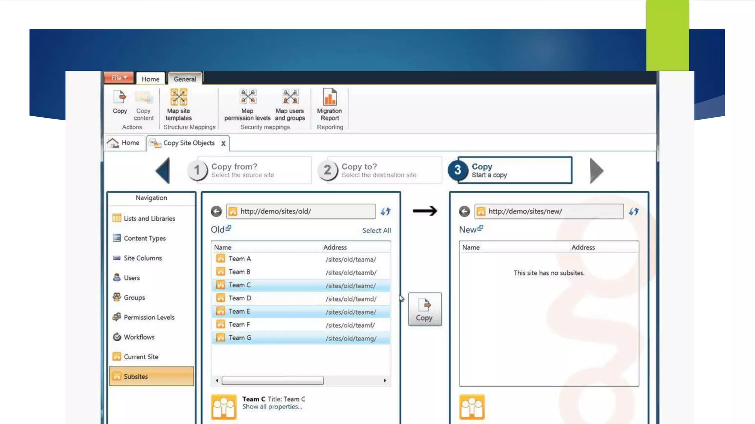The image size is (755, 424).
Task: Go back in source site browser
Action: pyautogui.click(x=216, y=211)
